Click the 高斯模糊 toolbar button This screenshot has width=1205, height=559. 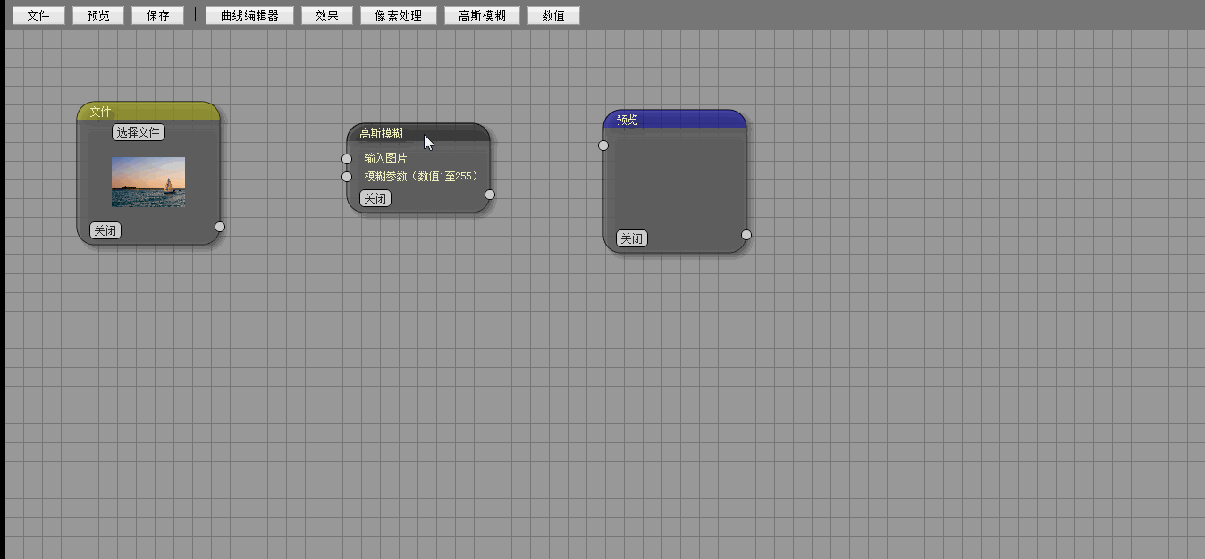tap(482, 15)
